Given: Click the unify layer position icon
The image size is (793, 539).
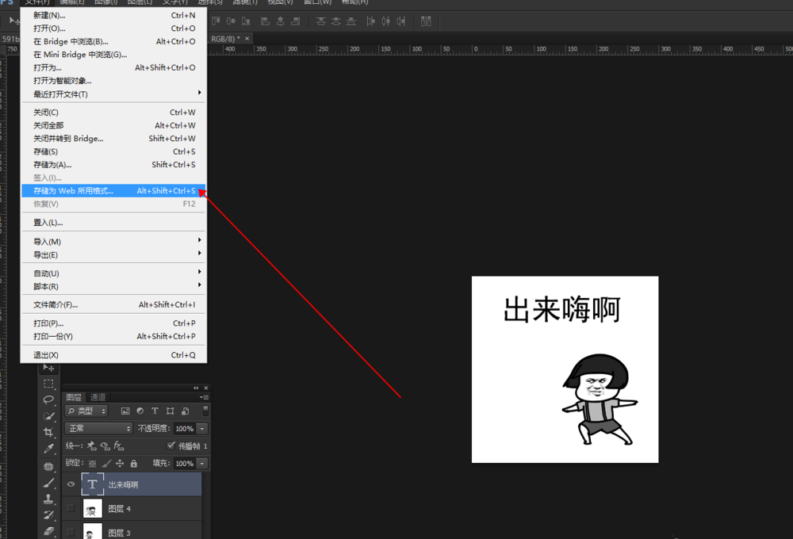Looking at the screenshot, I should tap(91, 446).
